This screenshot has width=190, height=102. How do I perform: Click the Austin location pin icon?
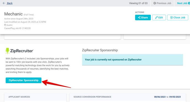5,25
